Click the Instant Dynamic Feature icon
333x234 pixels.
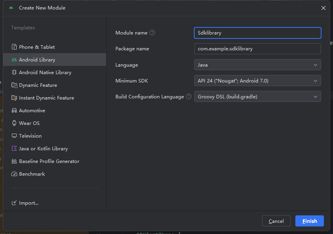point(14,98)
